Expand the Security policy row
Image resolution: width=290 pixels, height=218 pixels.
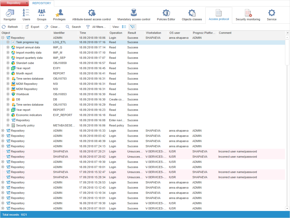pyautogui.click(x=8, y=125)
